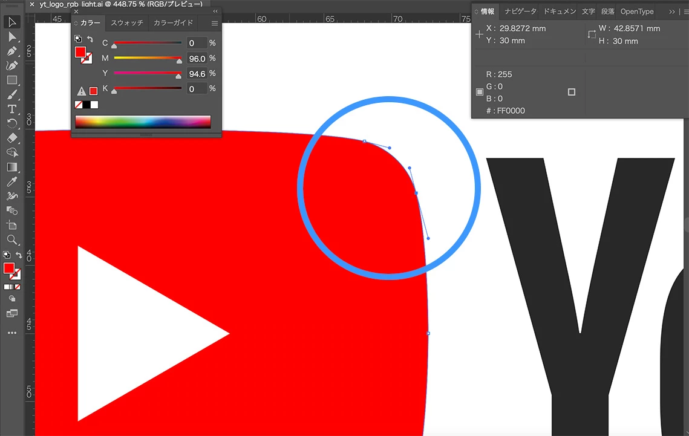Click the out-of-gamut warning triangle
This screenshot has height=436, width=689.
pyautogui.click(x=81, y=91)
